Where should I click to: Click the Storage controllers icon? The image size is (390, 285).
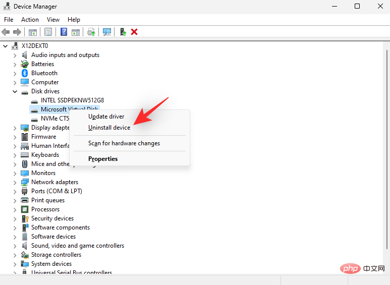(25, 255)
